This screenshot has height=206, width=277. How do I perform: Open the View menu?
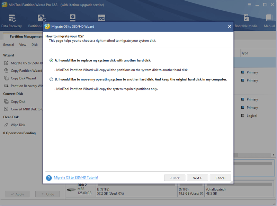tap(23, 45)
